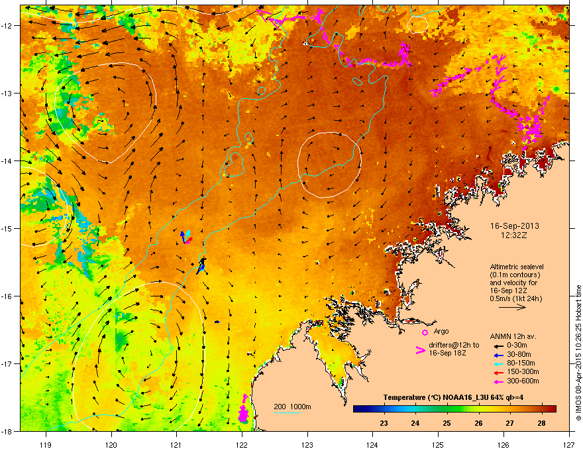
Task: Click the magenta drifter cluster near 17.7°S 122°E
Action: (x=243, y=409)
